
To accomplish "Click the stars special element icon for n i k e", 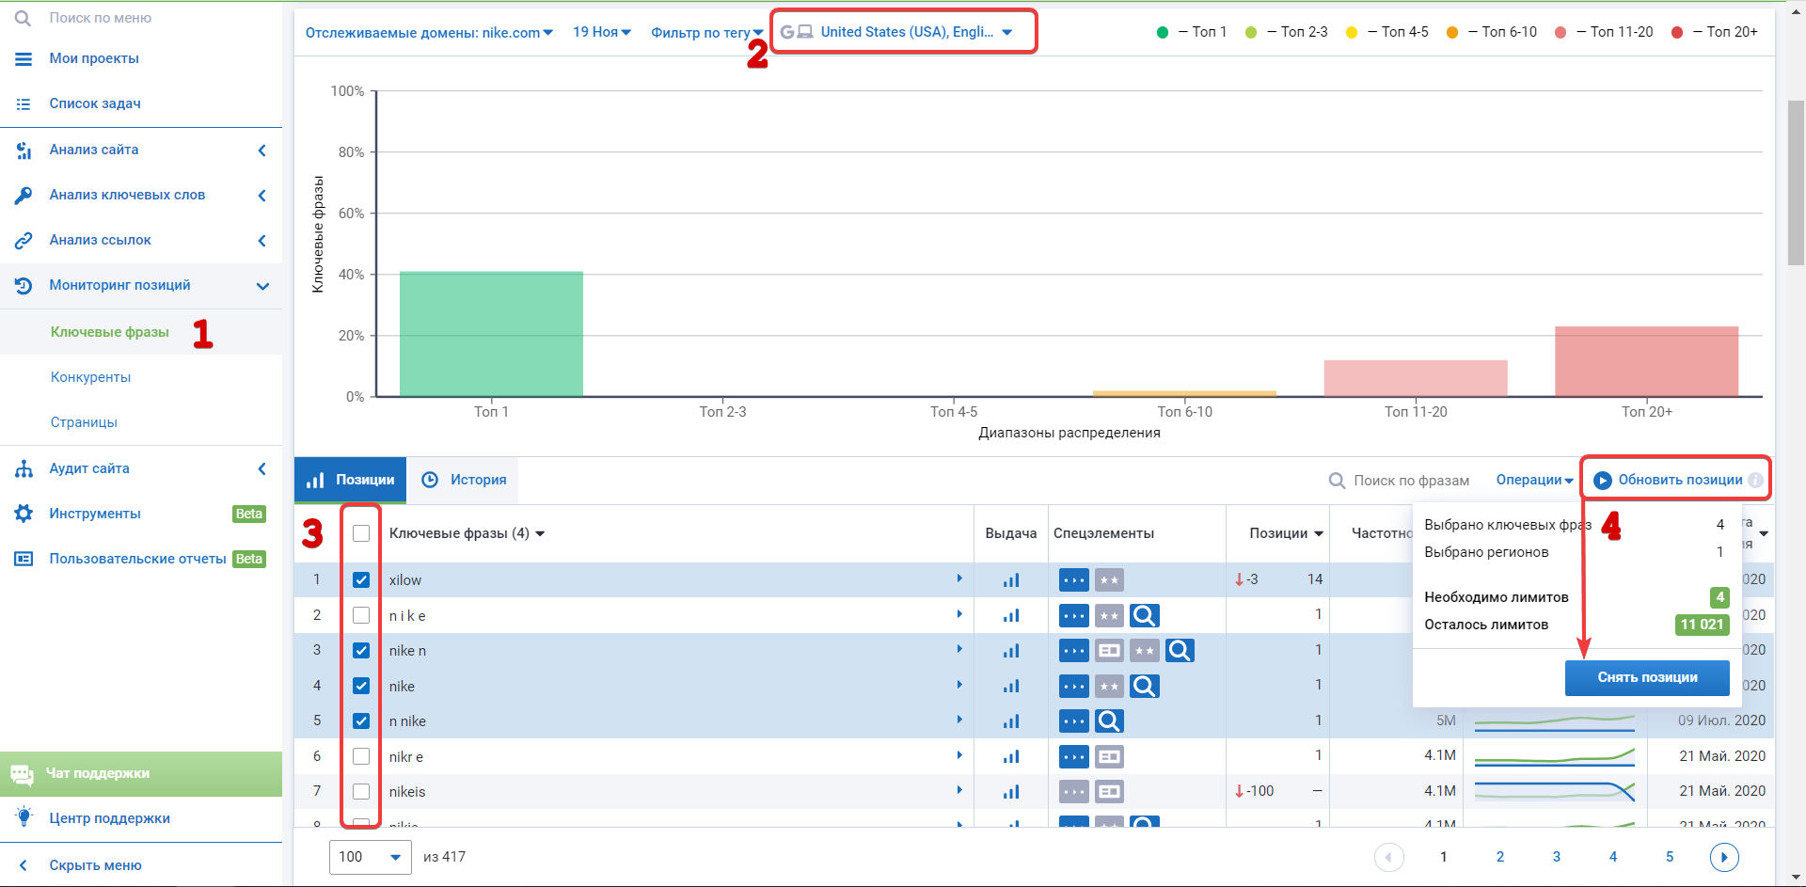I will (1109, 616).
